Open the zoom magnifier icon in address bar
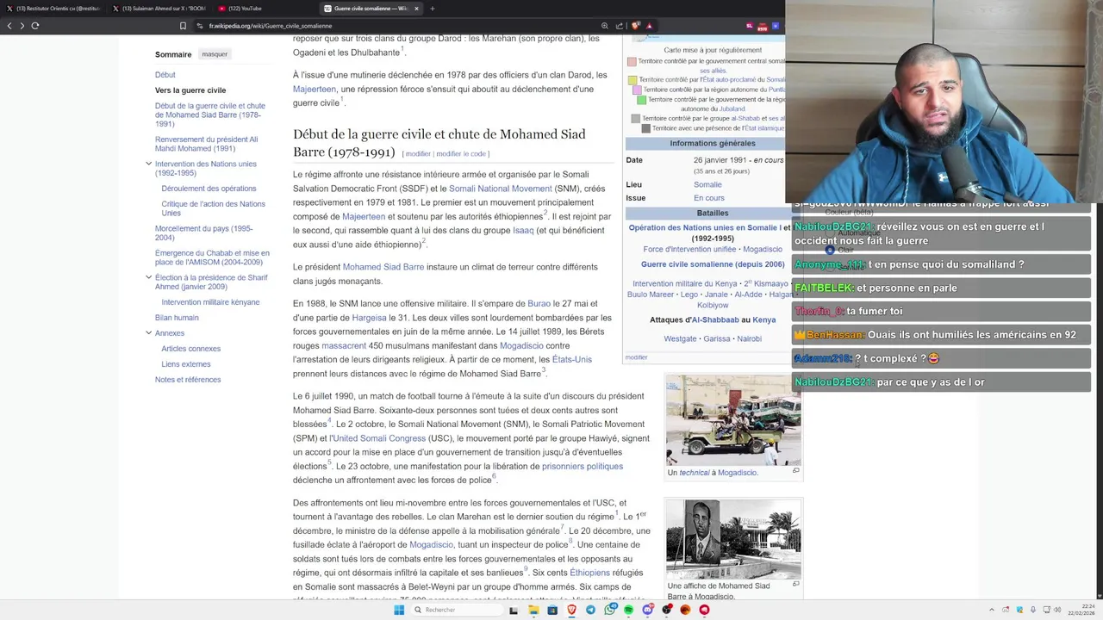 [605, 26]
